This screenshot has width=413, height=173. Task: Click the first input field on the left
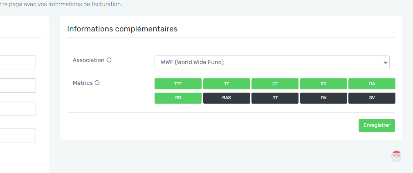(18, 62)
